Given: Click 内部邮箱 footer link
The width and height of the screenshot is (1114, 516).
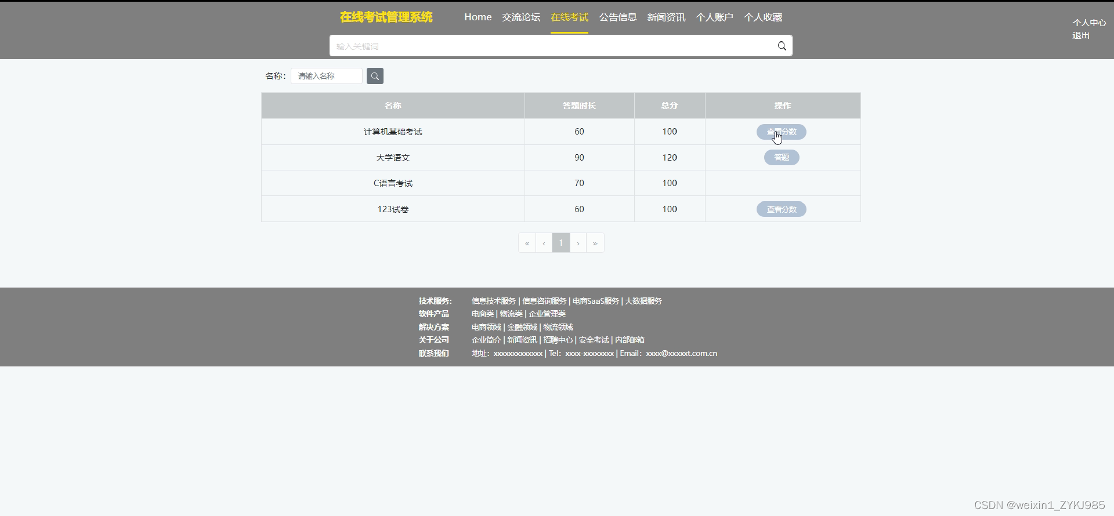Looking at the screenshot, I should pyautogui.click(x=630, y=340).
